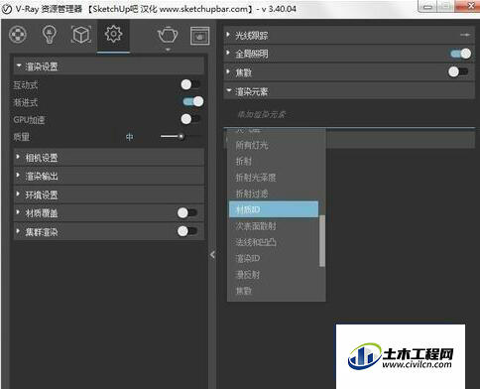
Task: Turn on the 焦散 section switch
Action: [x=458, y=71]
